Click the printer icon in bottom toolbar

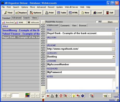pos(52,96)
